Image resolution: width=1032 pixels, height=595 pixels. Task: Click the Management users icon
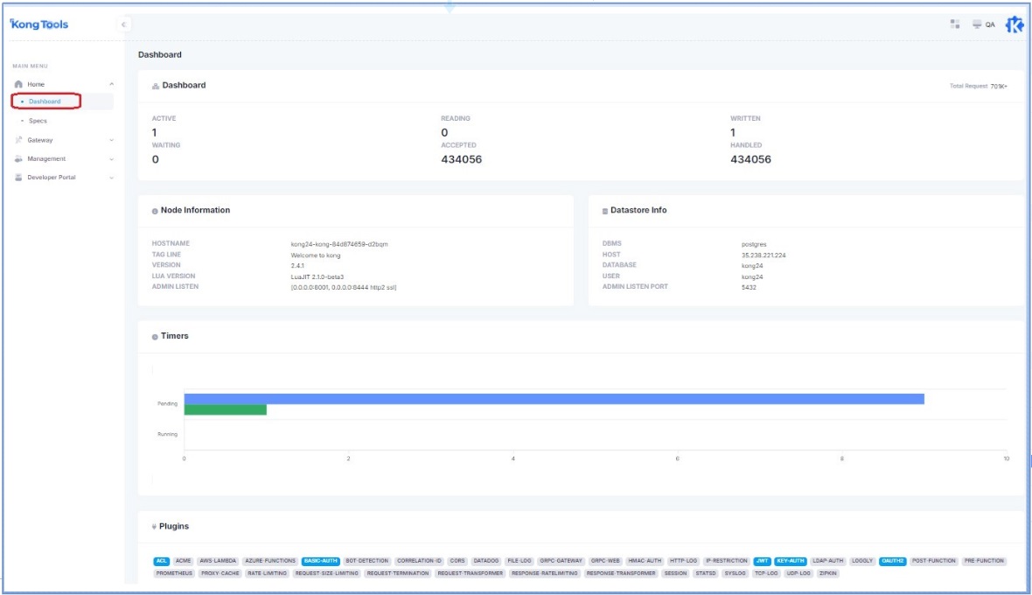18,159
